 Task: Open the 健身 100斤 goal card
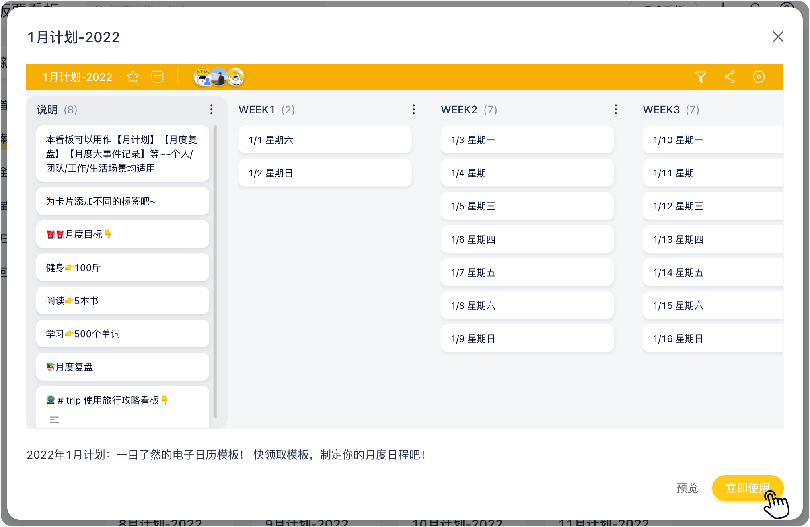pos(123,267)
